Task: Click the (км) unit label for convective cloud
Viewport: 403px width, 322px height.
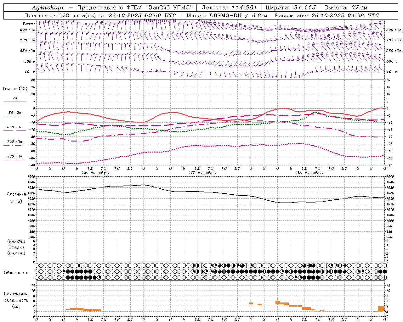Action: pyautogui.click(x=16, y=306)
